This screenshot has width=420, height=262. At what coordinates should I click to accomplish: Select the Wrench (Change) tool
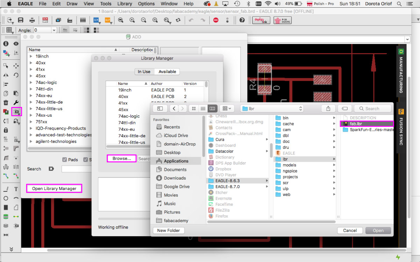click(16, 102)
